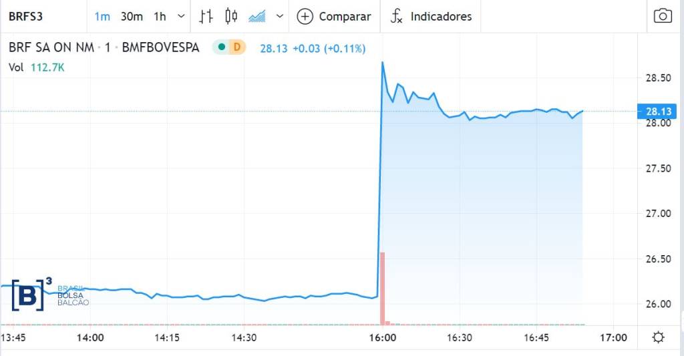Screen dimensions: 684x356
Task: Click the tall red volume bar at 16:00
Action: (382, 287)
